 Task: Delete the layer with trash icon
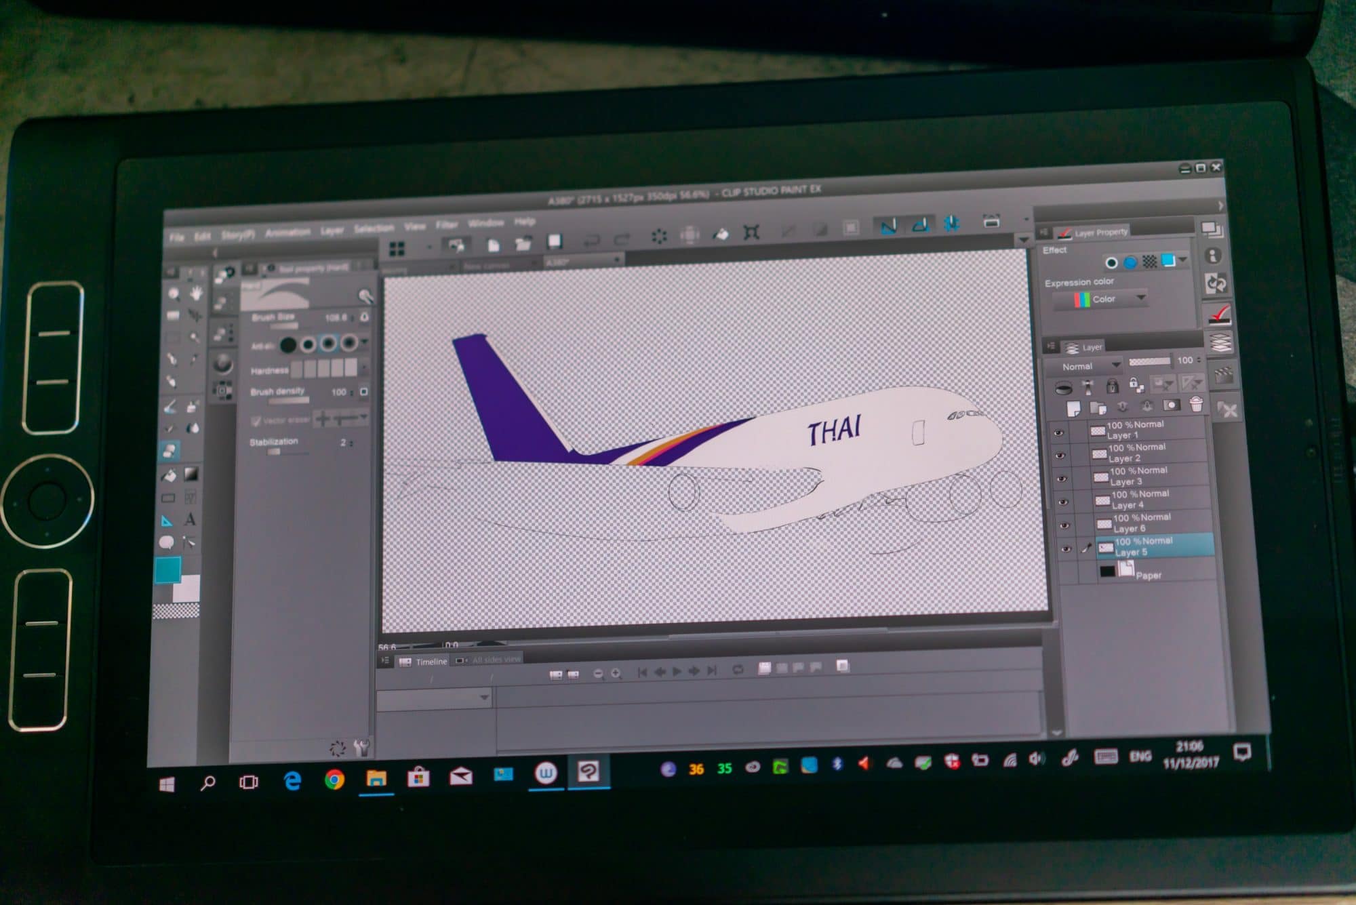[x=1196, y=404]
